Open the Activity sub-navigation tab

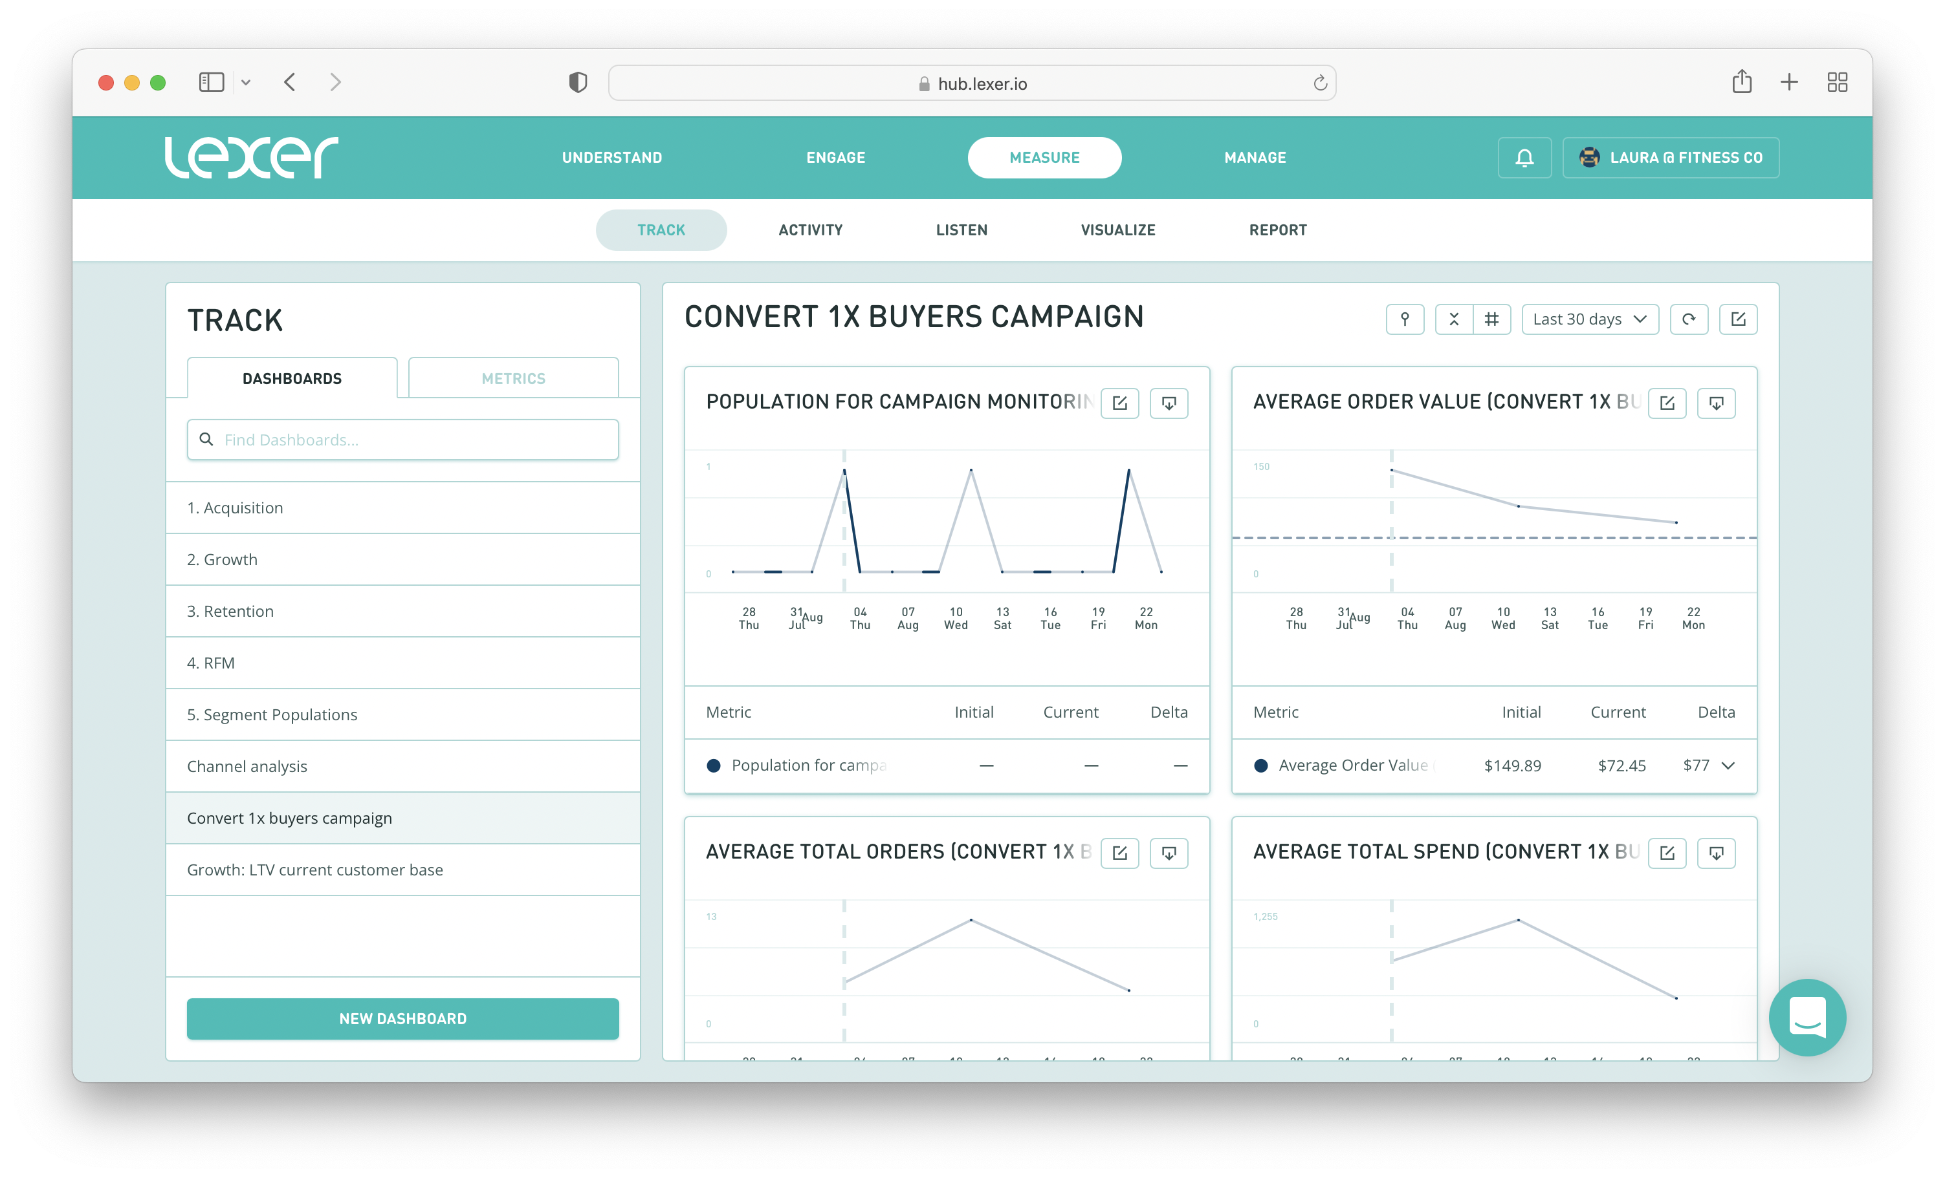810,230
